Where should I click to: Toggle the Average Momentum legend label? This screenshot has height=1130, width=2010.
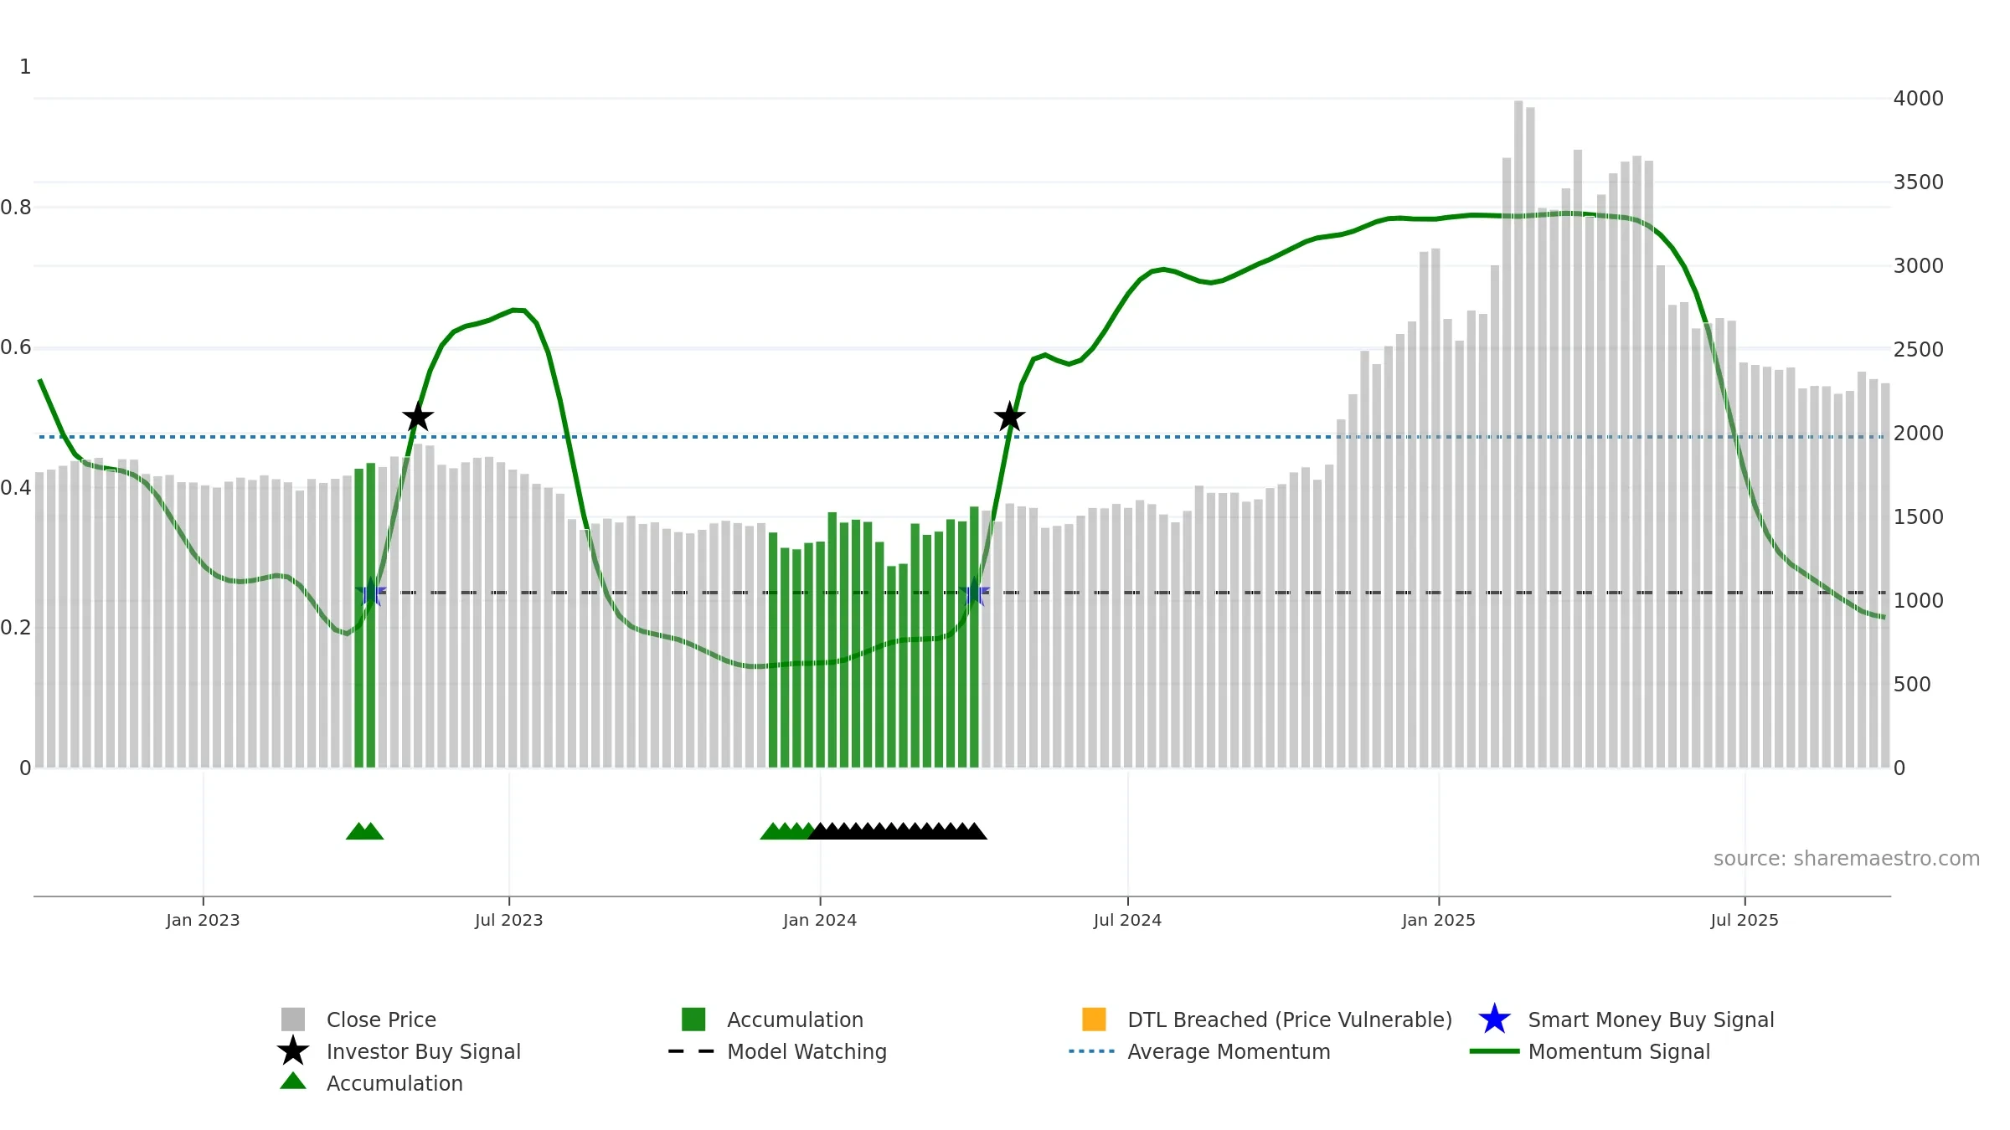[x=1229, y=1052]
